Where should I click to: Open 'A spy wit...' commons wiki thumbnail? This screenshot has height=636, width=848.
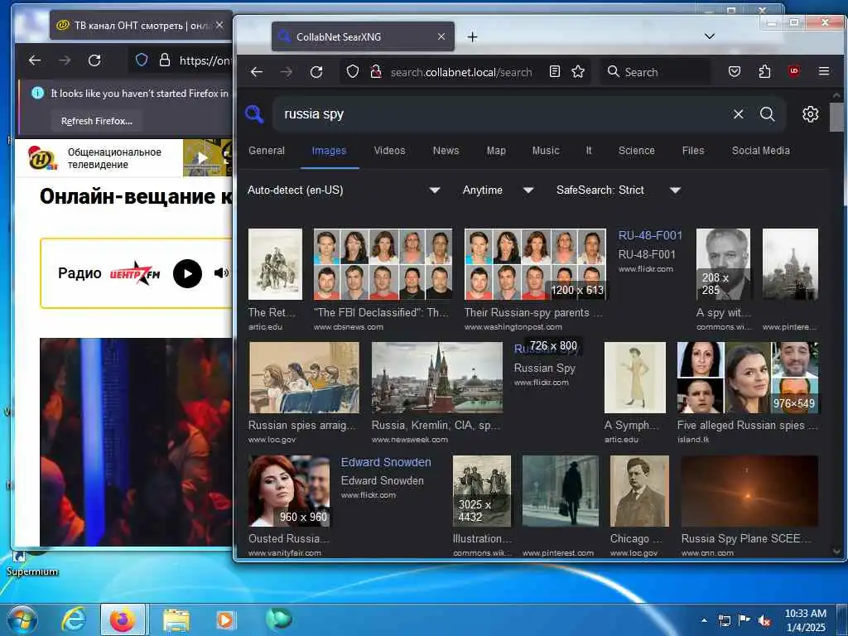724,264
